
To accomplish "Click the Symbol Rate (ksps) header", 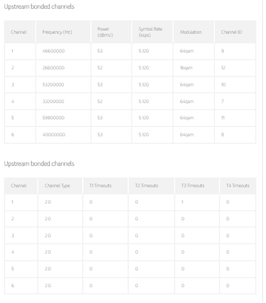I will tap(150, 32).
